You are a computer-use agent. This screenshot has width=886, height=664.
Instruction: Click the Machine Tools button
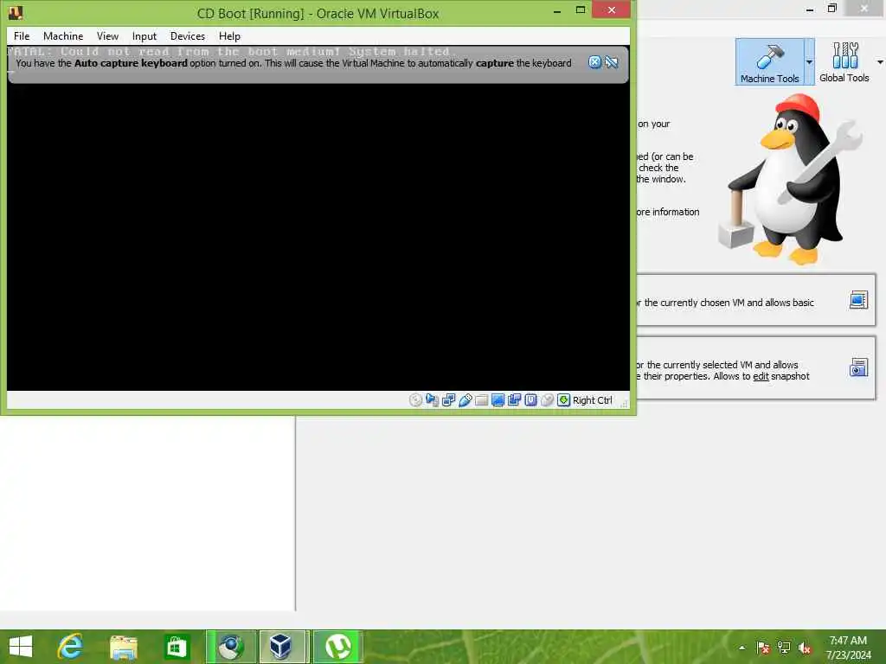[x=769, y=62]
